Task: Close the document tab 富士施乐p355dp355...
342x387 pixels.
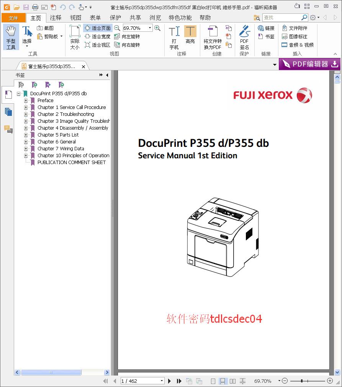Action: click(83, 67)
